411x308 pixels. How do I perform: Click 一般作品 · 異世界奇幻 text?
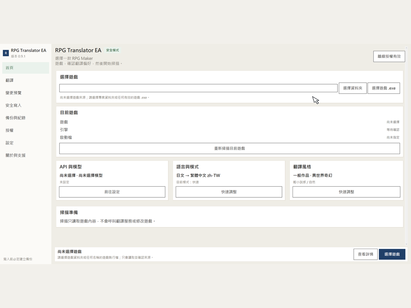pos(313,176)
